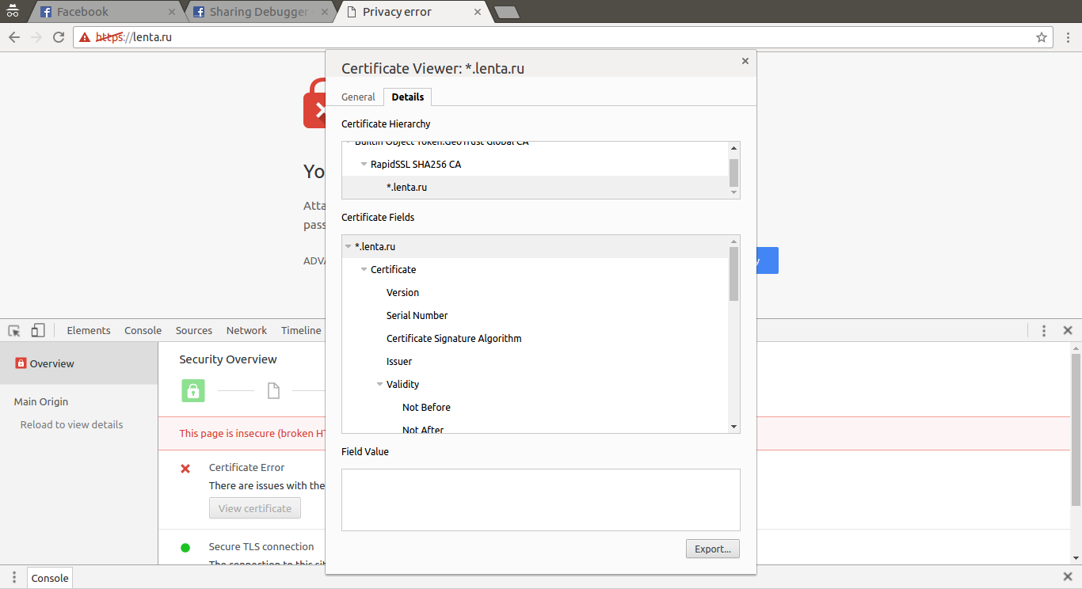Click the Field Value text box

[541, 500]
